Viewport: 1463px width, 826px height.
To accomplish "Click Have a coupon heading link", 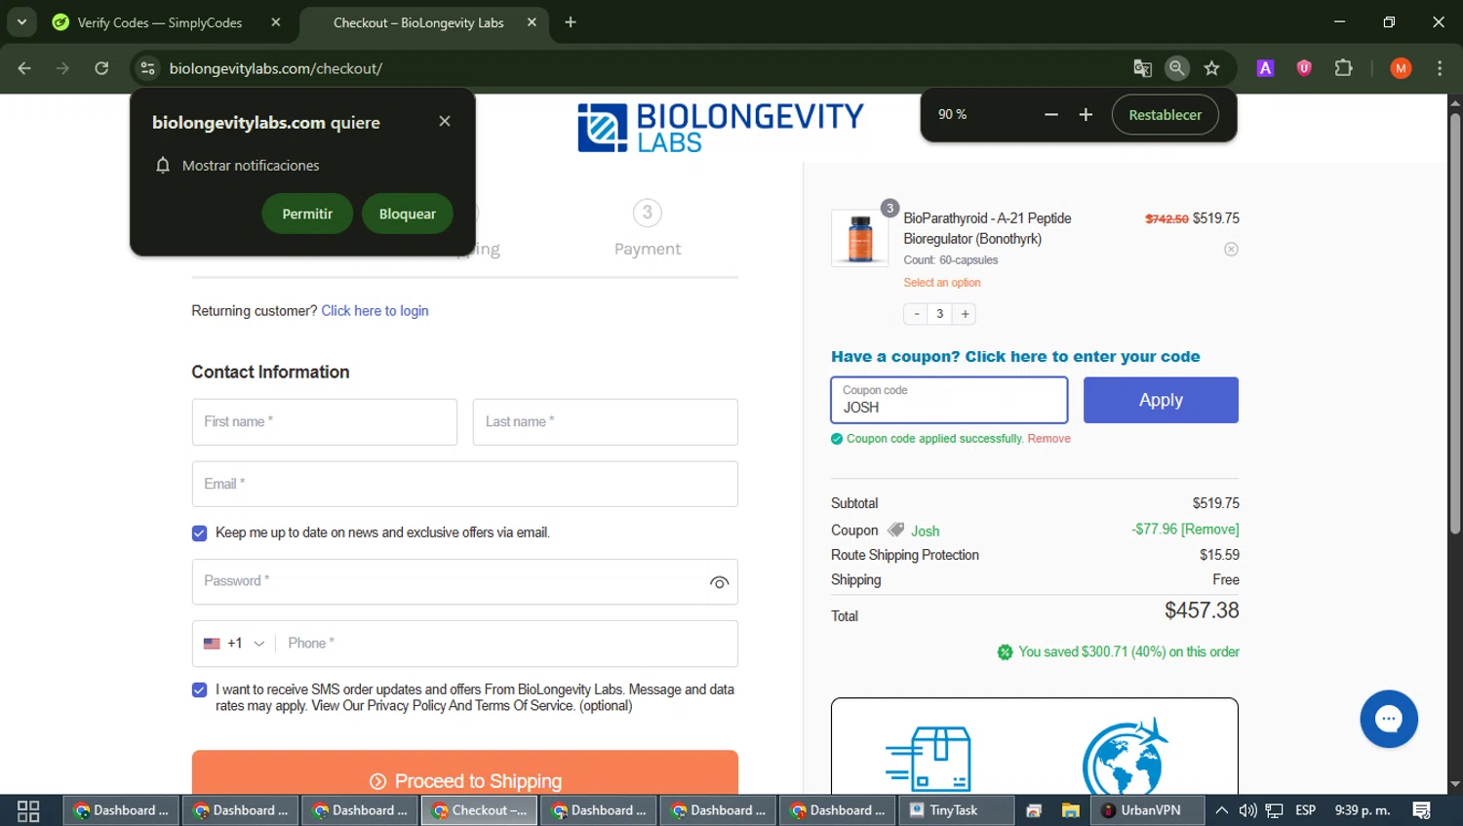I will 1015,357.
